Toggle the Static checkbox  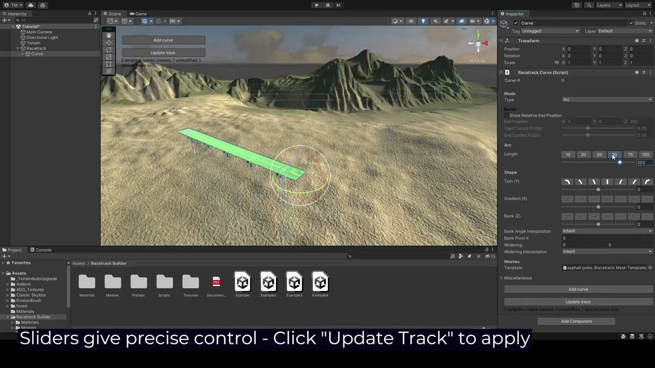coord(631,23)
